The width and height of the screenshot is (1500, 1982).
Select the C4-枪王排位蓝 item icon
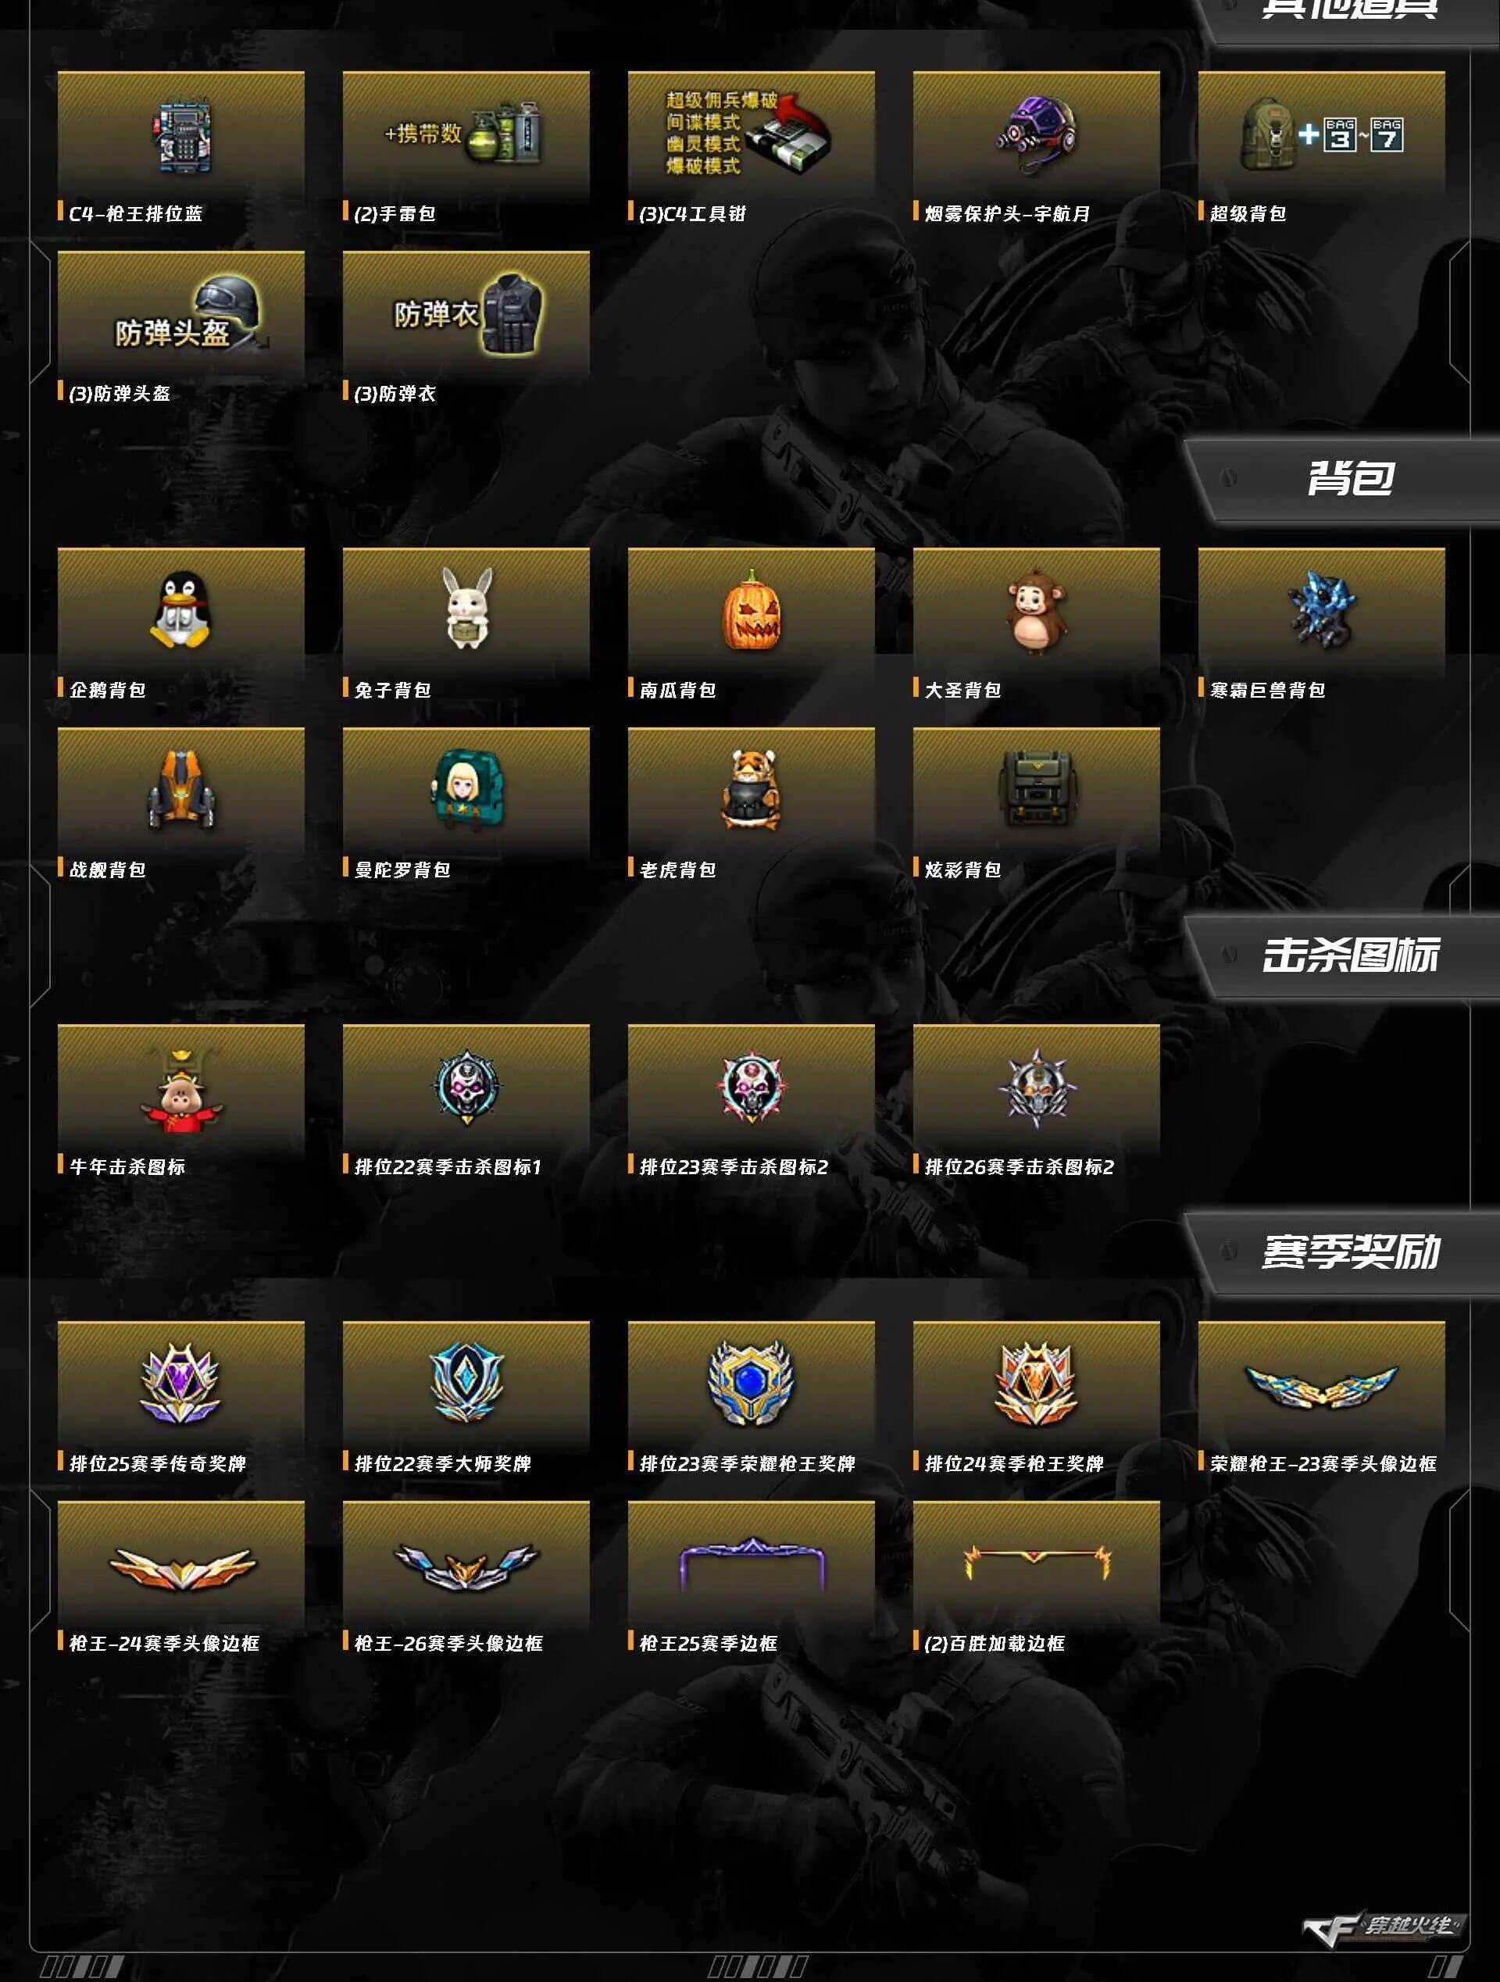pyautogui.click(x=181, y=135)
